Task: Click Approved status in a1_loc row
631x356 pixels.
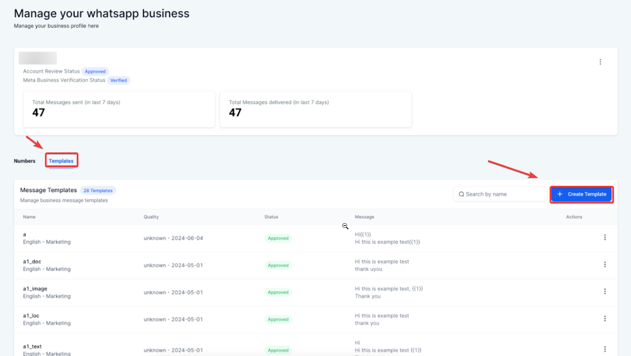Action: pyautogui.click(x=278, y=319)
